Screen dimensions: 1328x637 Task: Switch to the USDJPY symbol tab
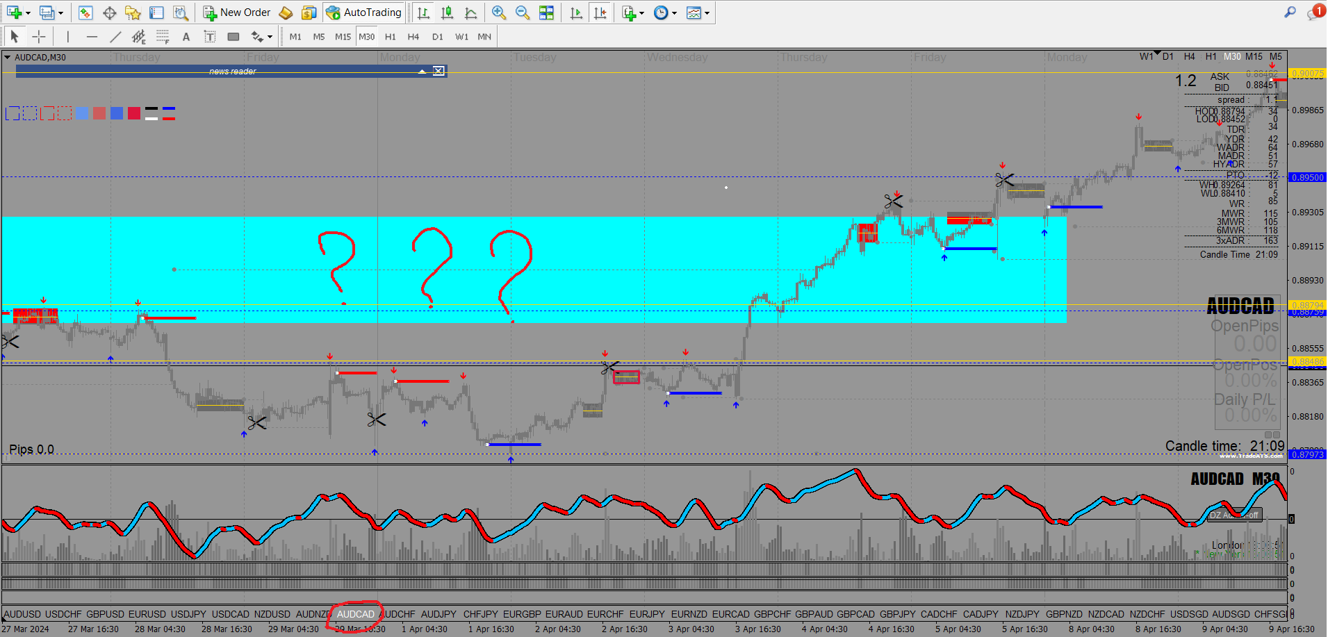coord(189,614)
